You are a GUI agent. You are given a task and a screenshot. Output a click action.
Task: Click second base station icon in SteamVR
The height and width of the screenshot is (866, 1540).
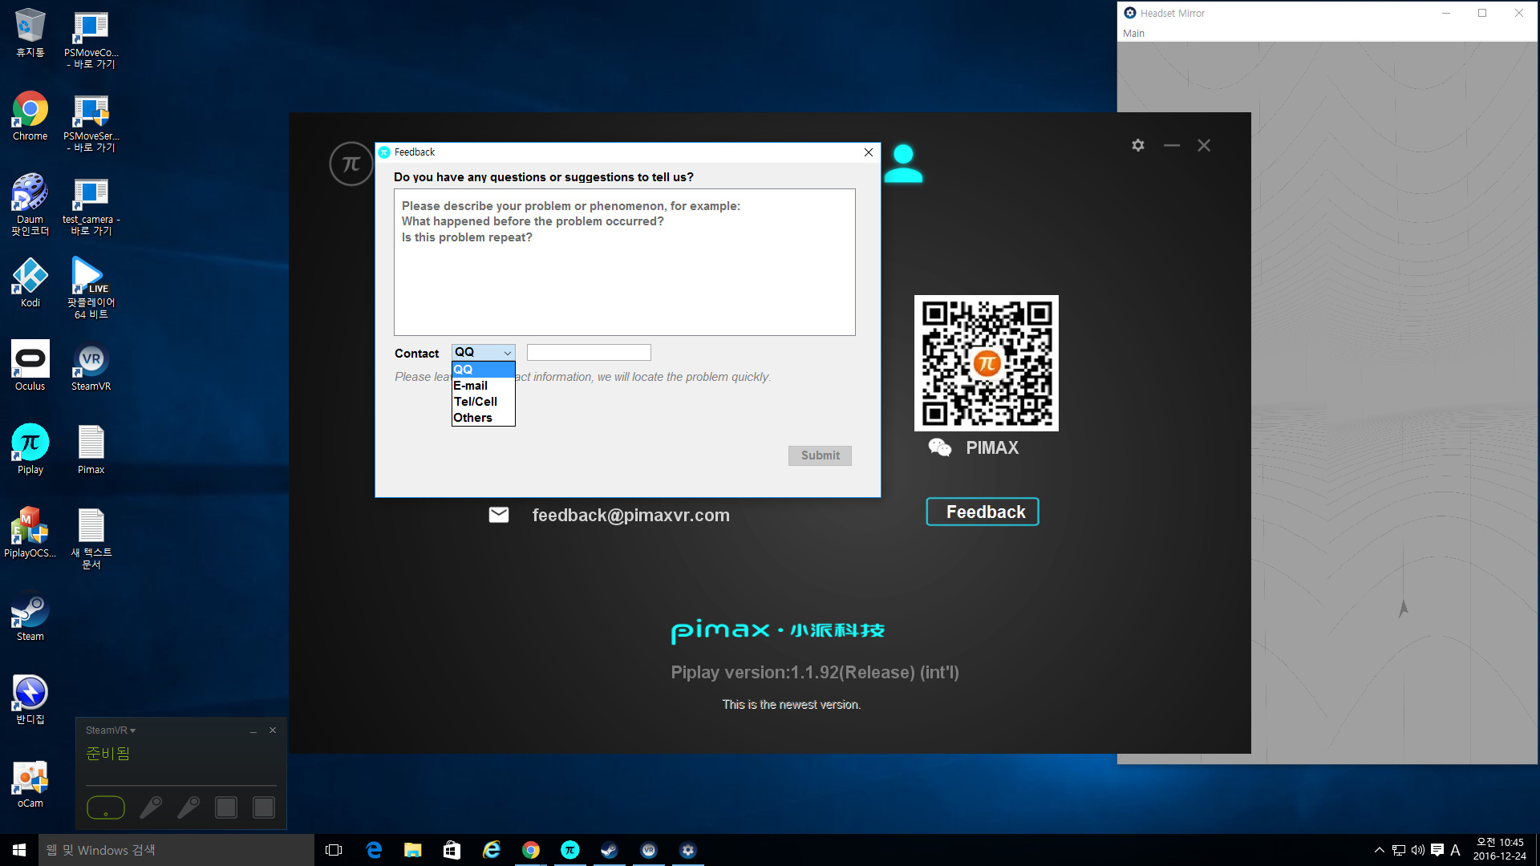[264, 807]
